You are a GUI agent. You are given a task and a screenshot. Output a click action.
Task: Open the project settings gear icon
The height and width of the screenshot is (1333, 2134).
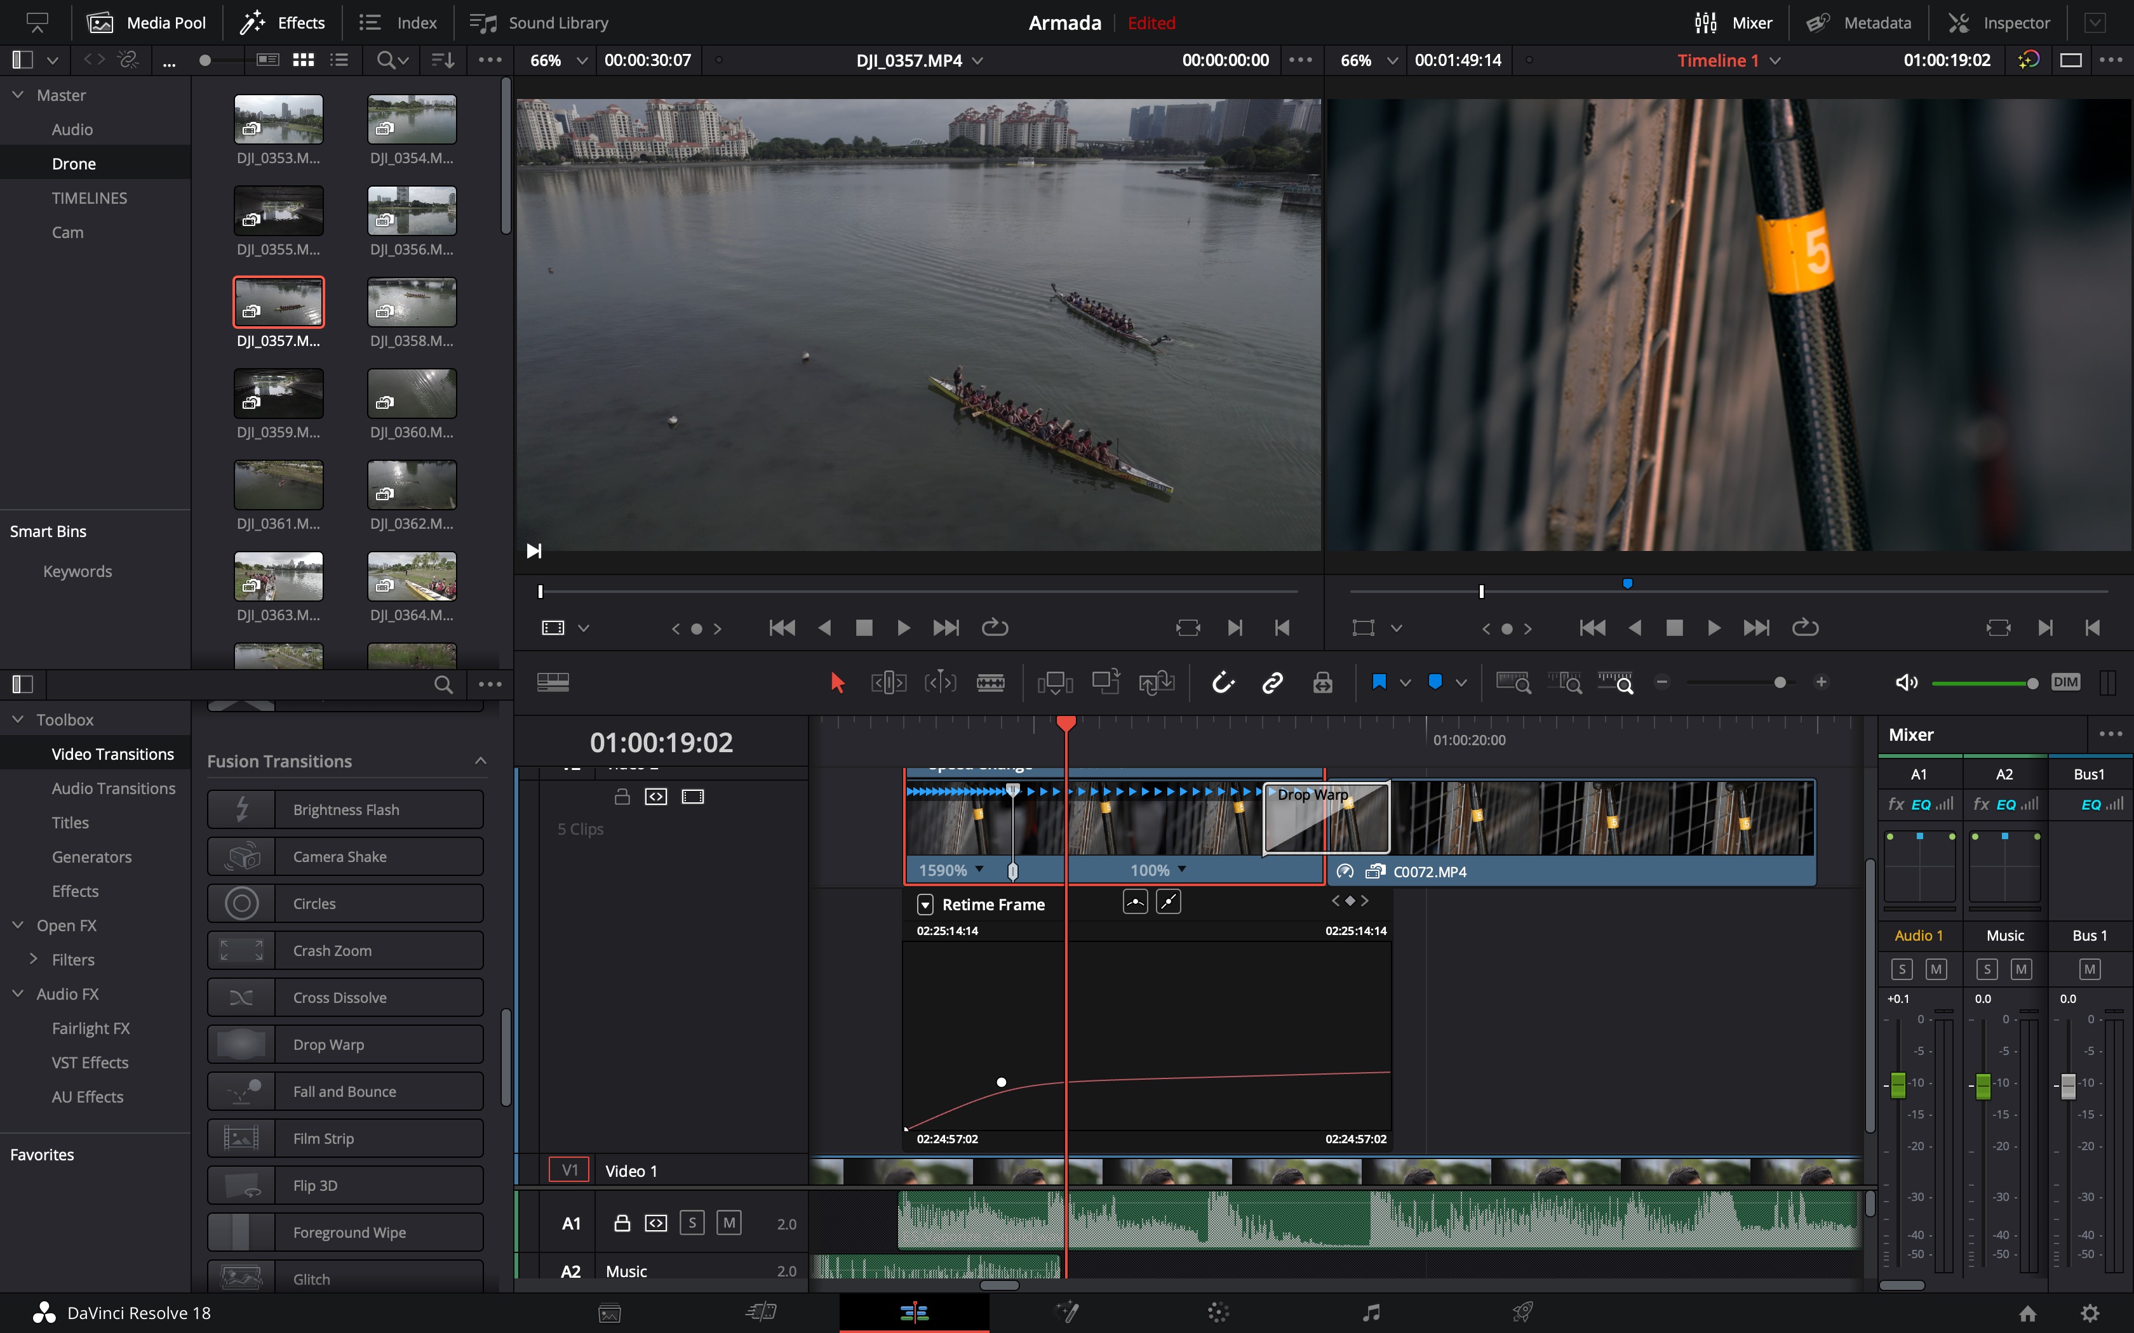(2089, 1313)
